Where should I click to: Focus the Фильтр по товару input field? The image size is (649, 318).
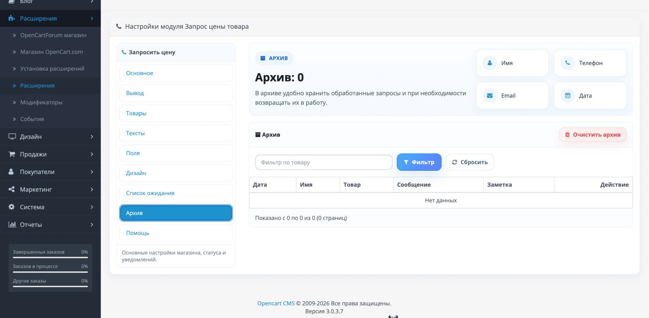[324, 162]
